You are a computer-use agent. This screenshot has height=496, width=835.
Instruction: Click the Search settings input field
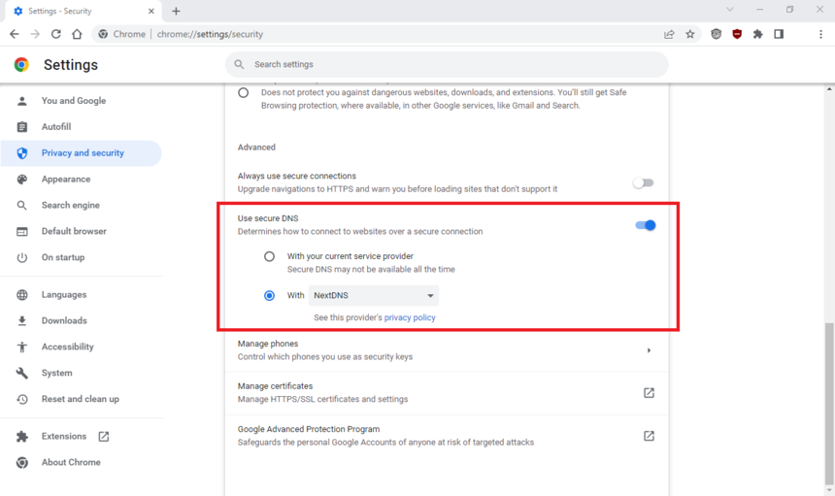(447, 64)
